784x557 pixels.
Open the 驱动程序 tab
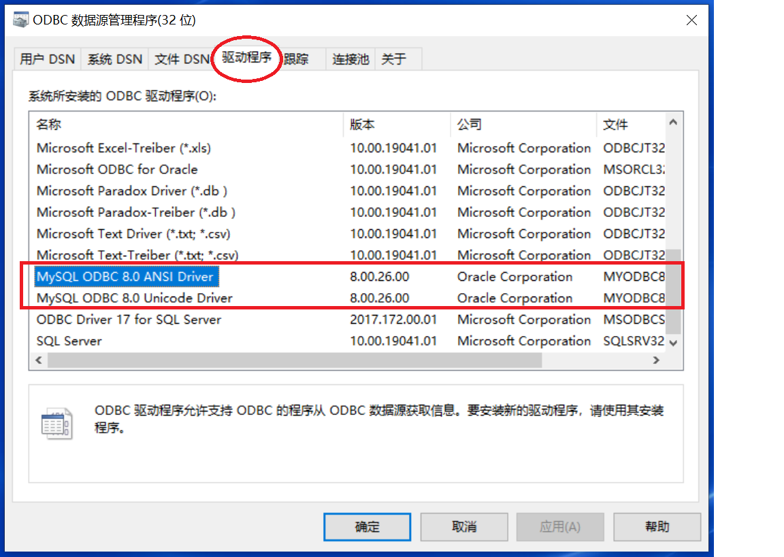(246, 58)
